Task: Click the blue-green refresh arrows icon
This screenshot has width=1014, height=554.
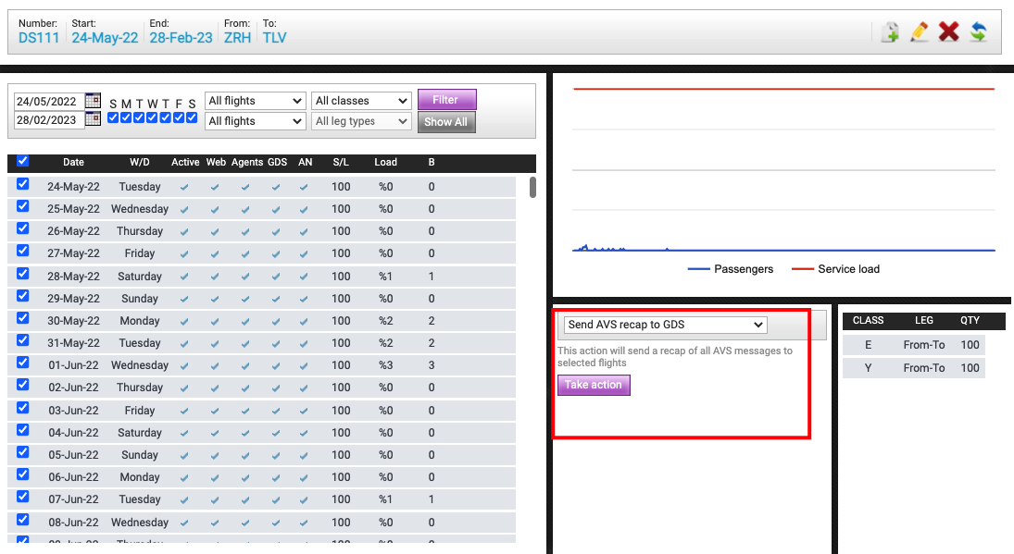Action: [x=979, y=31]
